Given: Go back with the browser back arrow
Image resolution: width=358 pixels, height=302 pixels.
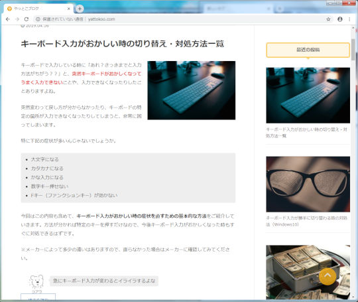Looking at the screenshot, I should coord(8,19).
